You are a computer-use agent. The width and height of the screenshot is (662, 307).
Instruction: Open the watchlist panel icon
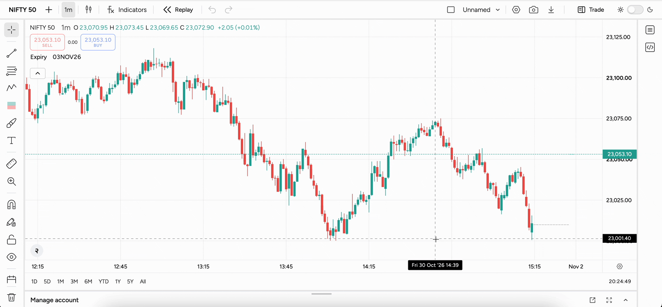point(650,30)
